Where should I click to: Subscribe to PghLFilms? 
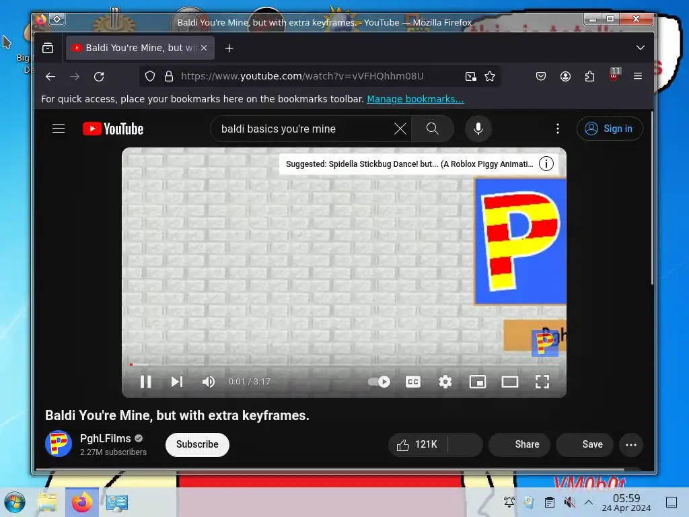click(x=197, y=444)
